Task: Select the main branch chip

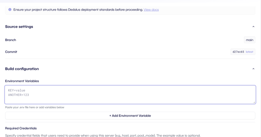Action: 249,40
